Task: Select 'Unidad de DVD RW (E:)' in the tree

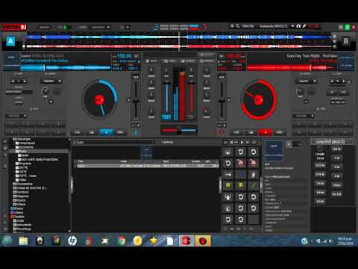Action: coord(30,188)
